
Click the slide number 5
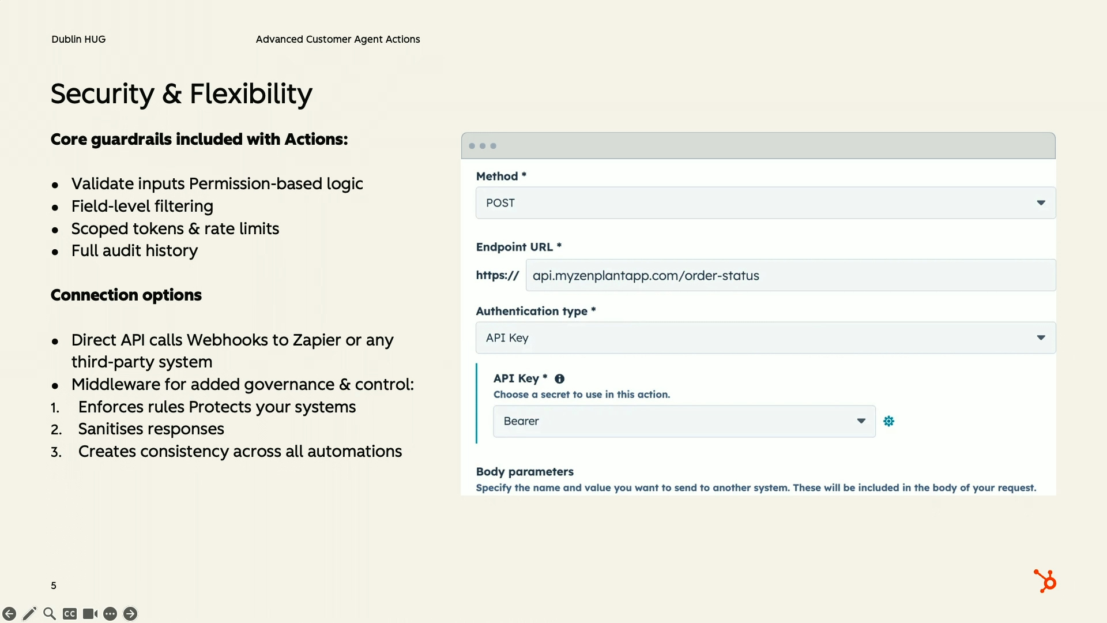[54, 586]
